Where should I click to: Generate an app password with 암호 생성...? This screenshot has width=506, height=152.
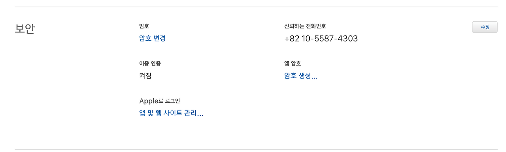(x=301, y=76)
